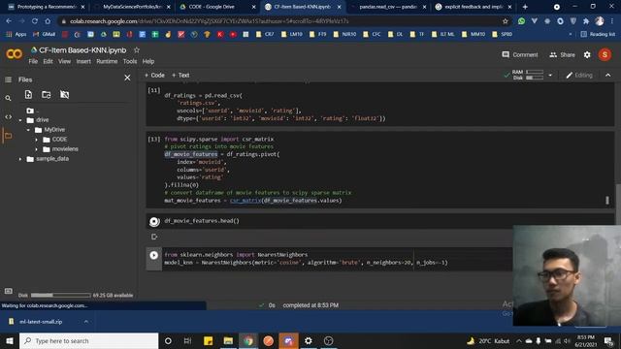Click the browser address bar

282,21
